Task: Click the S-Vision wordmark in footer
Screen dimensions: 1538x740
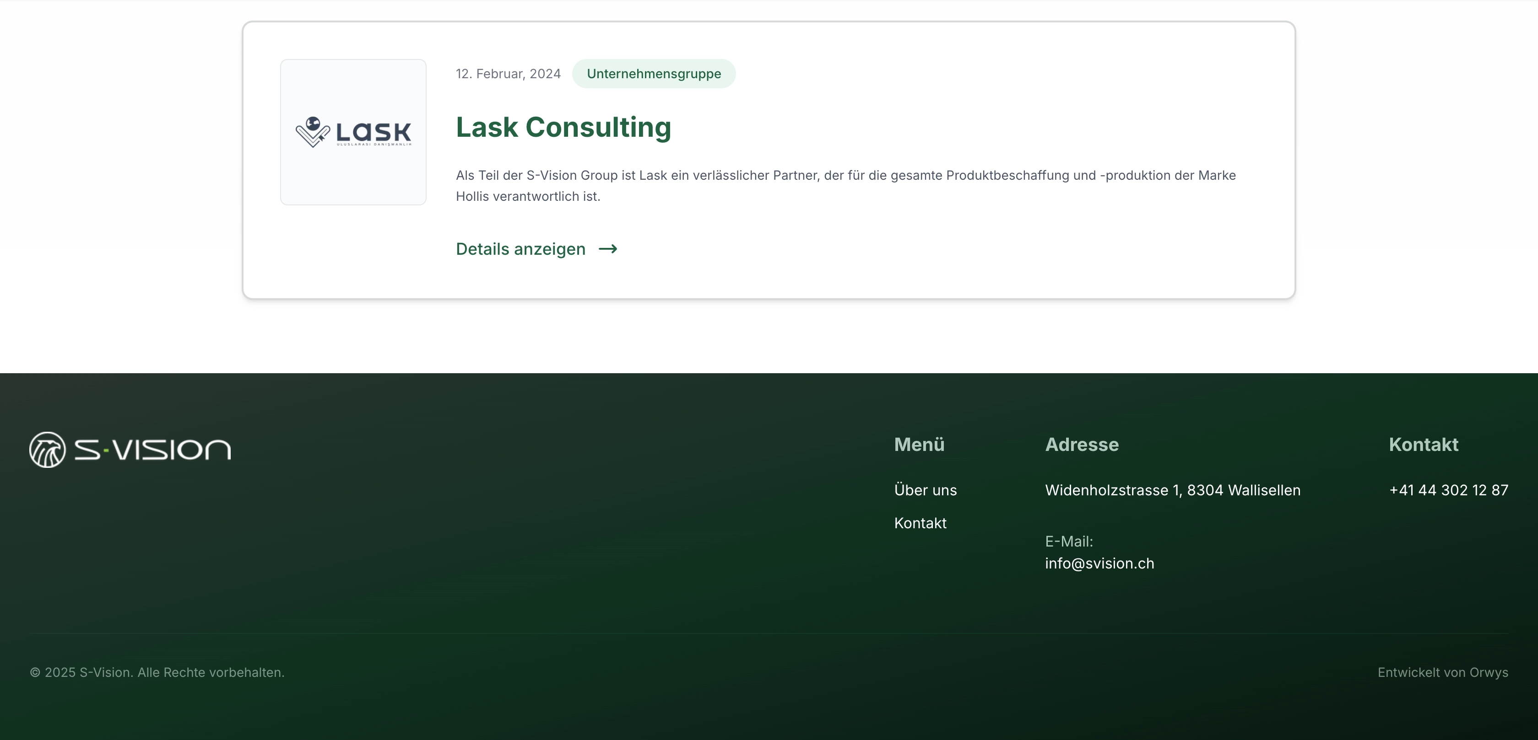Action: (x=152, y=450)
